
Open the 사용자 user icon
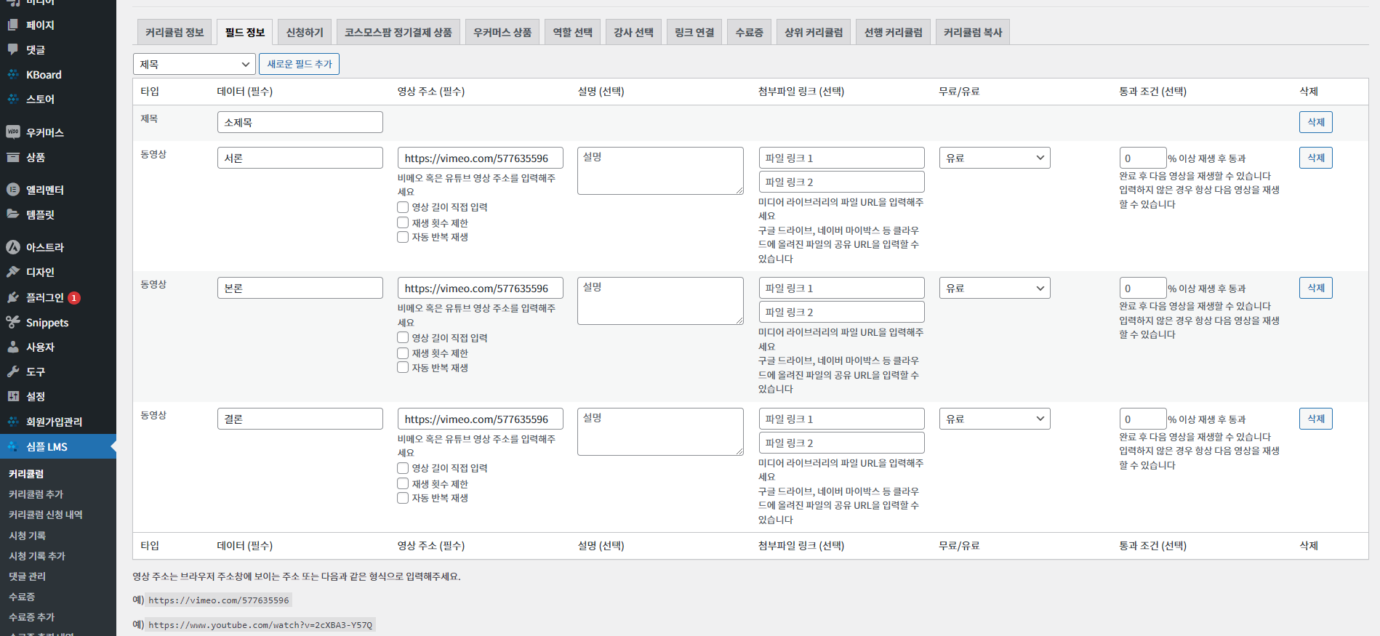tap(13, 347)
